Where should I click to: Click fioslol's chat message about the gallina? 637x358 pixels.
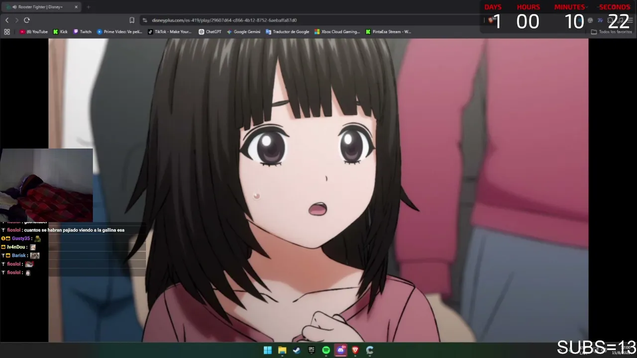coord(74,230)
